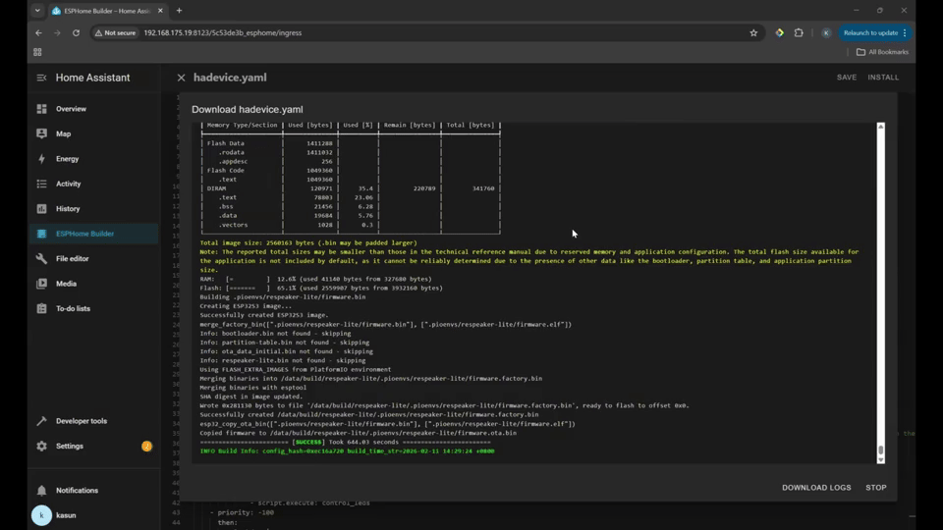Open the browser tab search dropdown

(x=37, y=11)
